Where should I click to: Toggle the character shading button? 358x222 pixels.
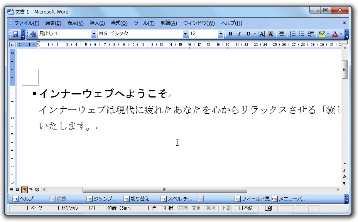pyautogui.click(x=270, y=34)
